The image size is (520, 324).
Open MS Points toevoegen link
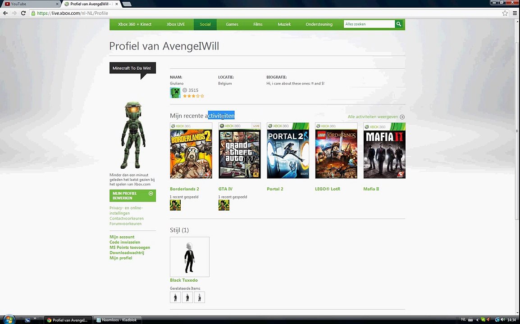point(130,247)
